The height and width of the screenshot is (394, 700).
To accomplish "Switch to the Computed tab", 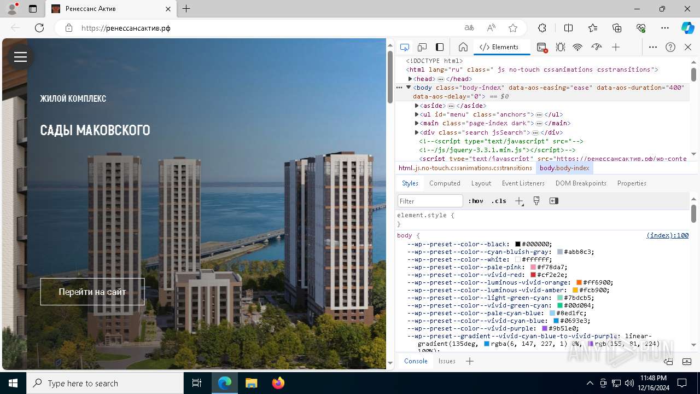I will pyautogui.click(x=445, y=183).
